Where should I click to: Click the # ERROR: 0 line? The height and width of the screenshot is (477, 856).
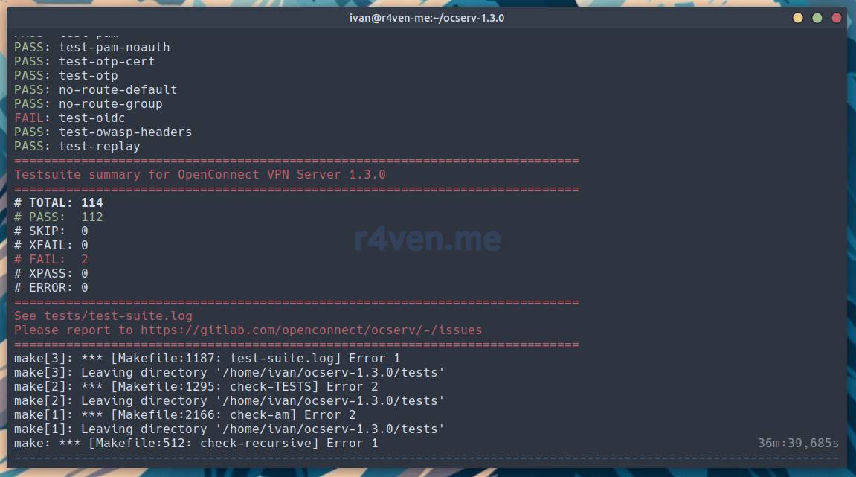tap(51, 287)
